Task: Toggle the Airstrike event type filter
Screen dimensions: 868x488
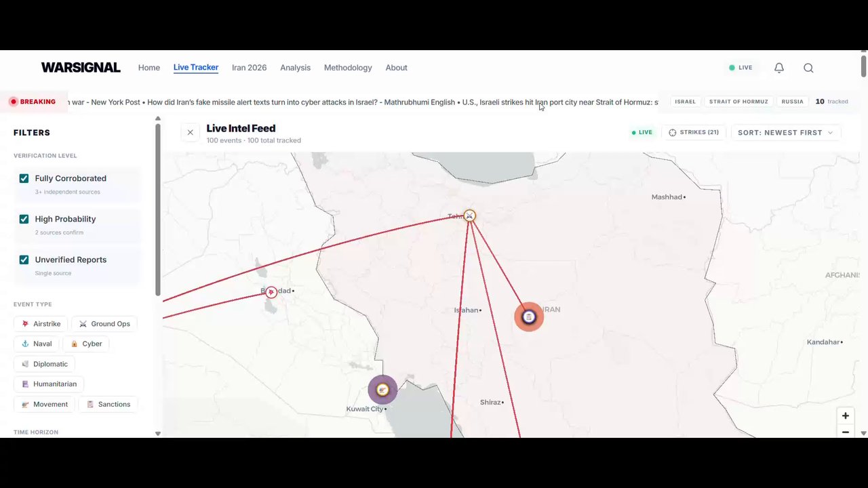Action: click(41, 324)
